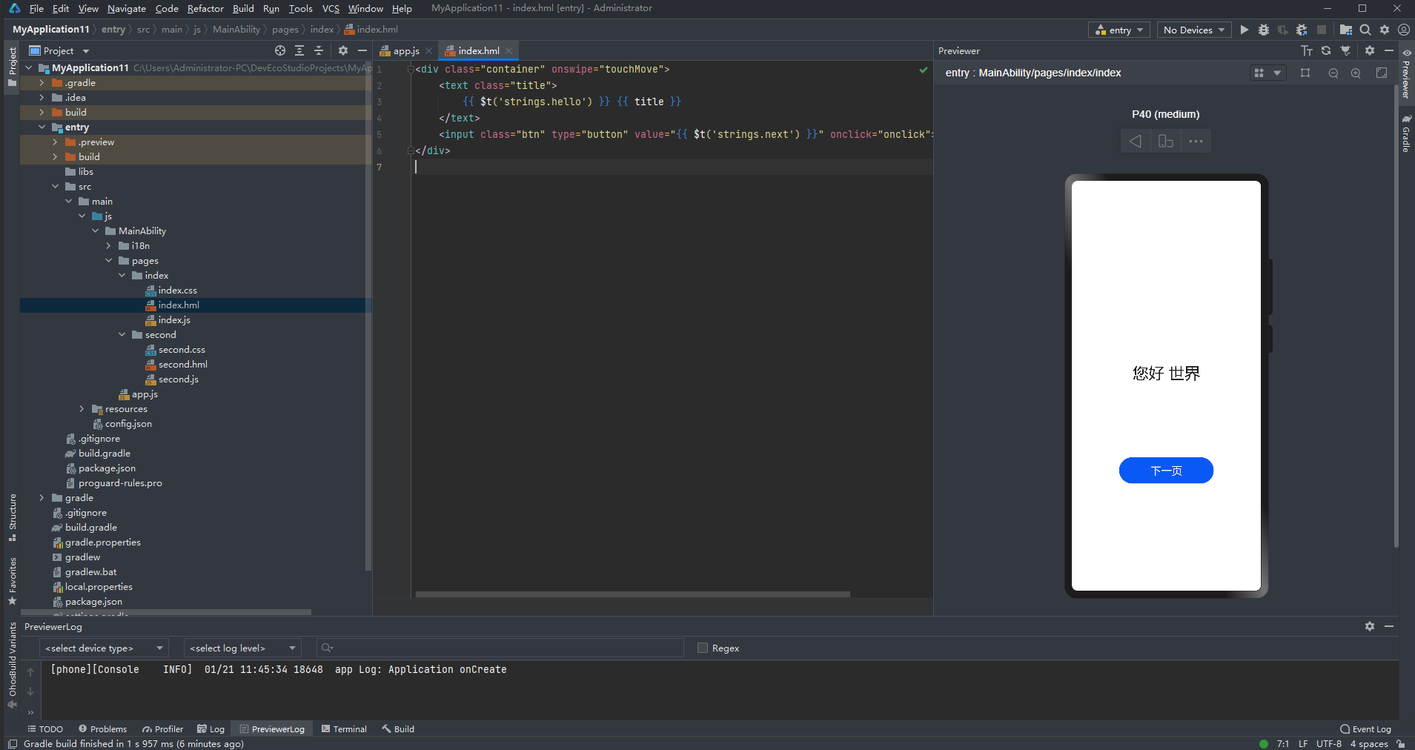The width and height of the screenshot is (1415, 750).
Task: Expand the i18n folder
Action: click(x=108, y=246)
